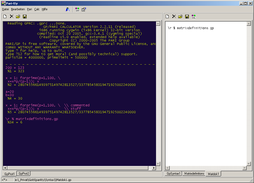Click the new file icon in right panel
Viewport: 254px width, 183px height.
coord(167,17)
